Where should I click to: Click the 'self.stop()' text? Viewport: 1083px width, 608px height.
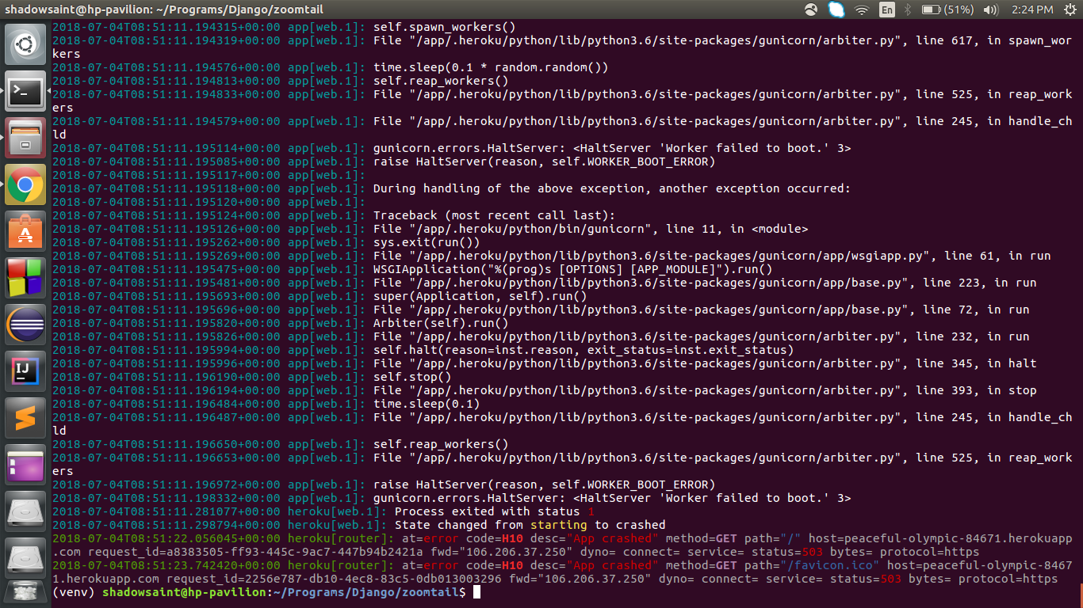(x=413, y=377)
